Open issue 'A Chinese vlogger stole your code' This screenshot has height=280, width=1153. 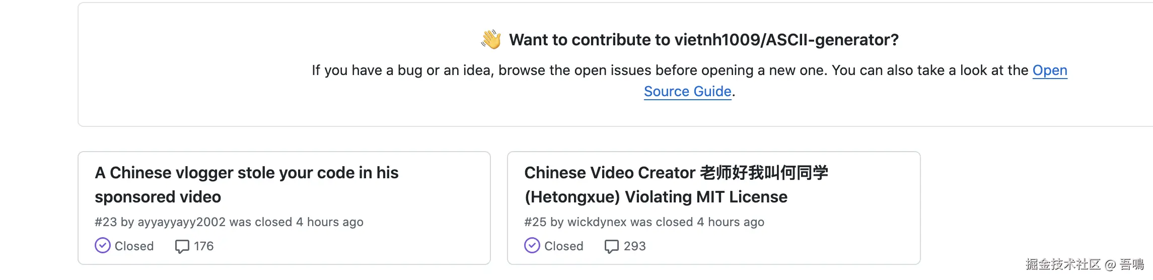click(x=246, y=173)
